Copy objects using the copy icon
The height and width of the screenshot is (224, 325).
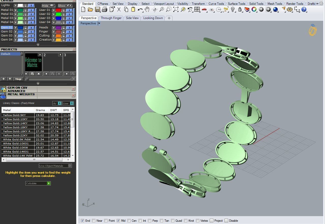tap(126, 10)
